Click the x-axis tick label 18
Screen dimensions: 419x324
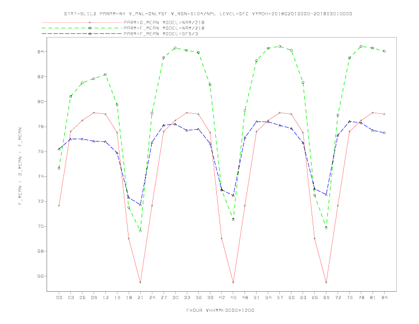(x=129, y=298)
